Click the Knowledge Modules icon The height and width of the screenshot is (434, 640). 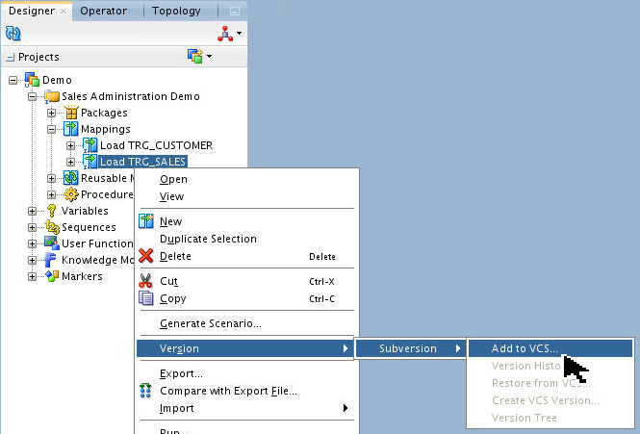click(x=51, y=260)
